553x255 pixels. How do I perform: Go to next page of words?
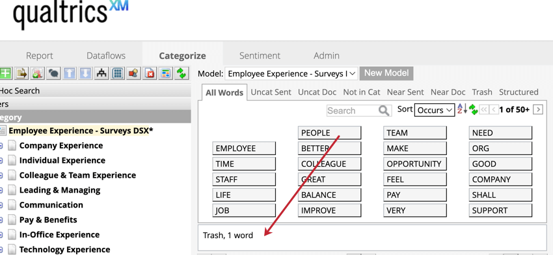[538, 110]
